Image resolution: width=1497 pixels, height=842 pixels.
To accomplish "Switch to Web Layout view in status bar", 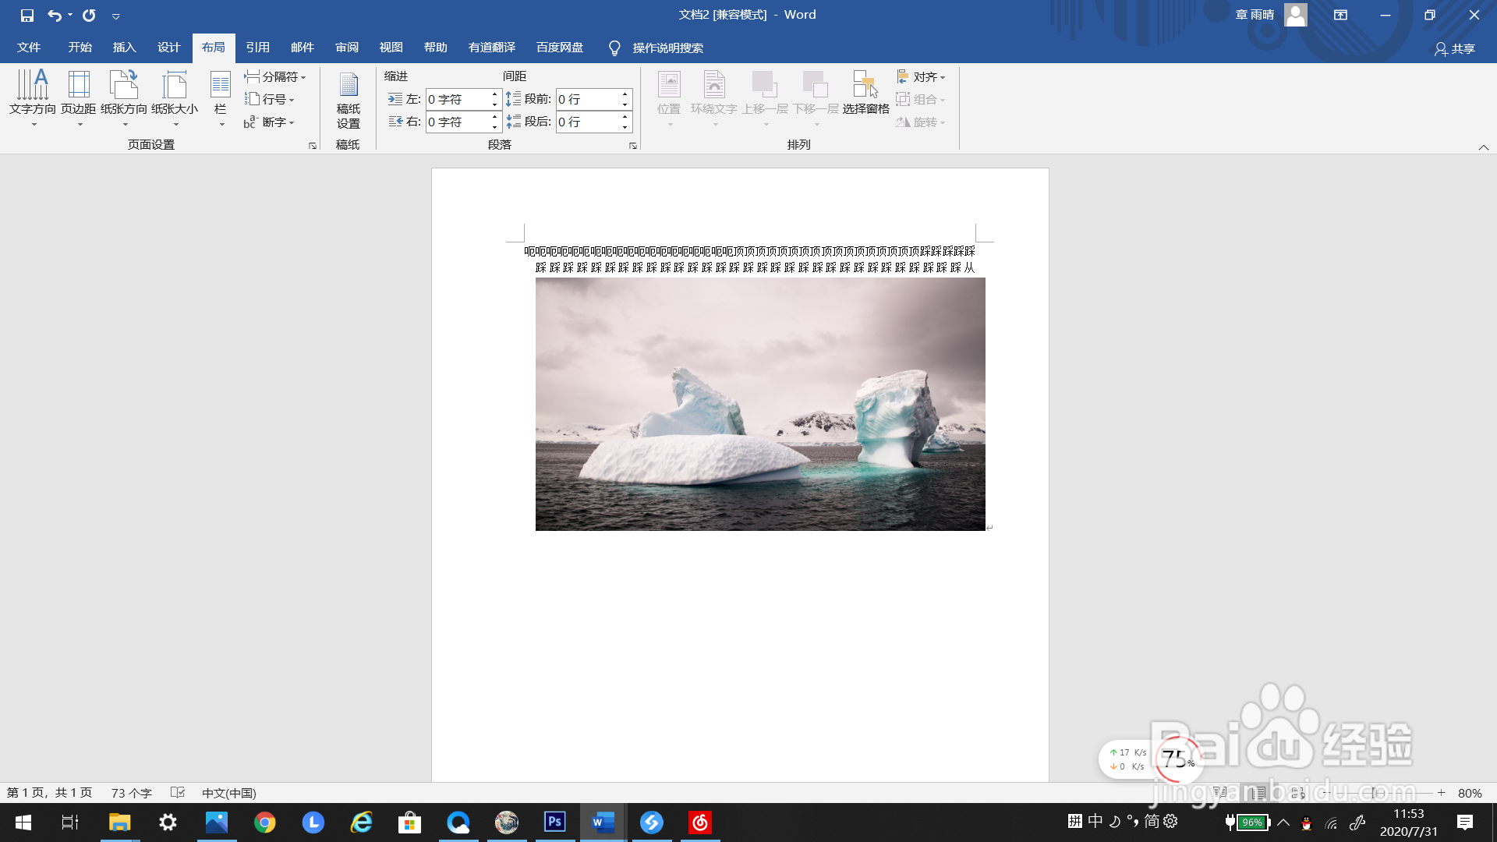I will pos(1297,793).
